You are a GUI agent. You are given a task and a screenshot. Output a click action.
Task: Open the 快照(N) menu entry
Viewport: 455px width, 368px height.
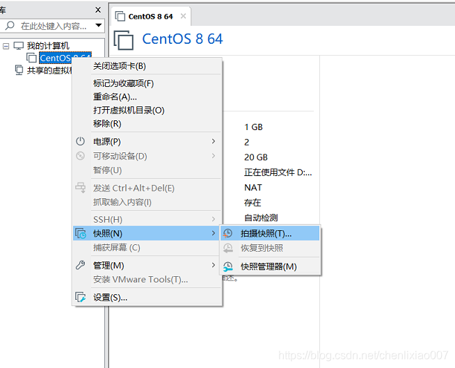click(x=147, y=233)
